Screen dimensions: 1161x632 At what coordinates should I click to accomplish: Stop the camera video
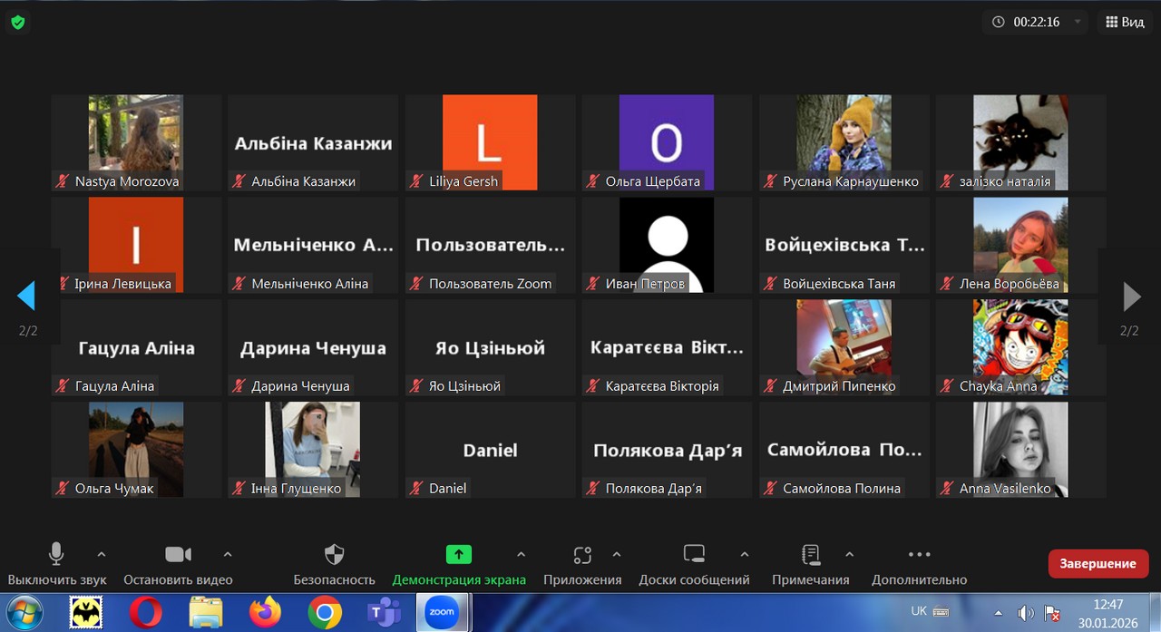point(178,555)
